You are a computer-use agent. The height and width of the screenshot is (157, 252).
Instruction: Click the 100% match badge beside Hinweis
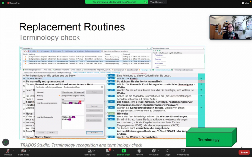[111, 113]
